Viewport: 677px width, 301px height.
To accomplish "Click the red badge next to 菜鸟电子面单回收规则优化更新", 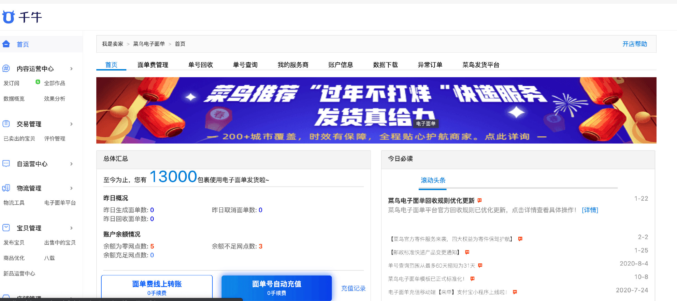I will [479, 200].
